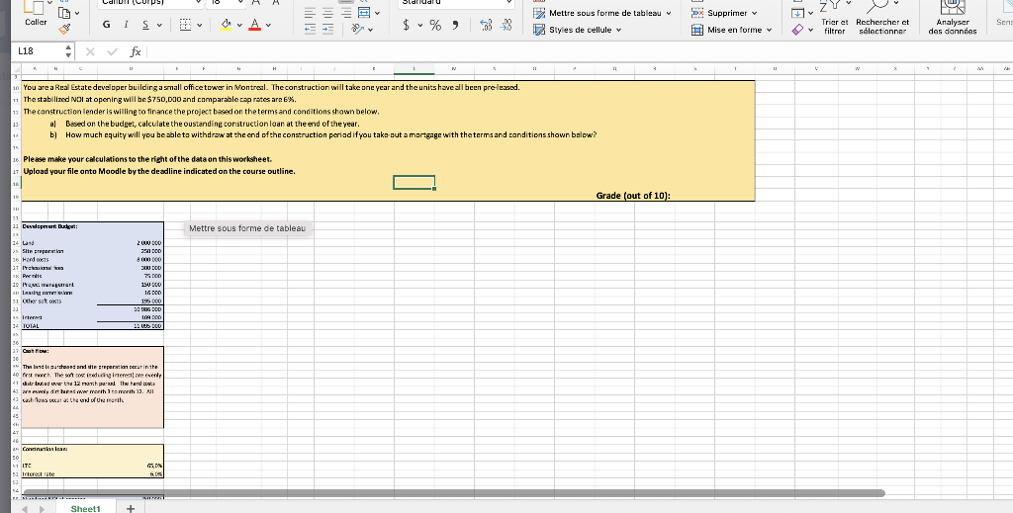Screen dimensions: 1013x513
Task: Click the font name Calibri combo box
Action: 151,3
